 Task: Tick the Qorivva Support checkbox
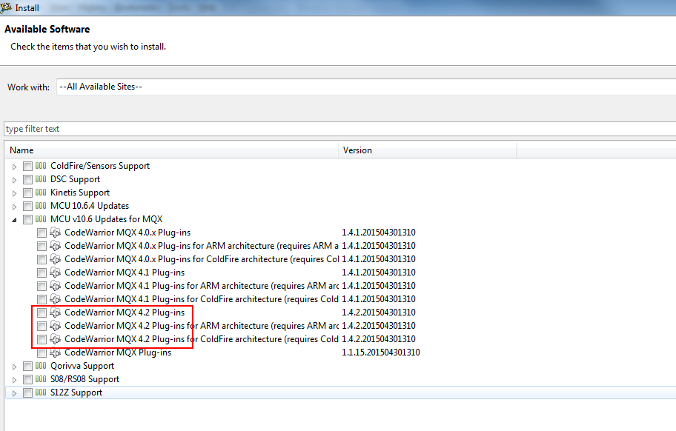click(27, 367)
